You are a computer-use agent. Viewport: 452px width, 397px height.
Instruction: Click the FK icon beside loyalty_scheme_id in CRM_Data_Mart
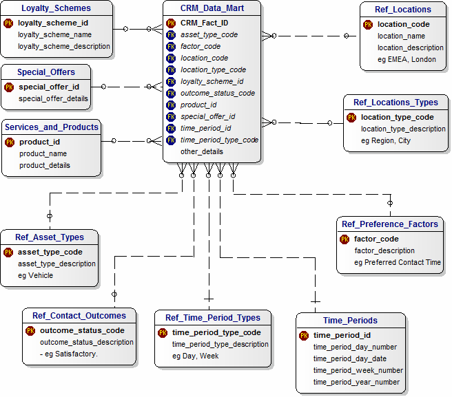tap(171, 82)
